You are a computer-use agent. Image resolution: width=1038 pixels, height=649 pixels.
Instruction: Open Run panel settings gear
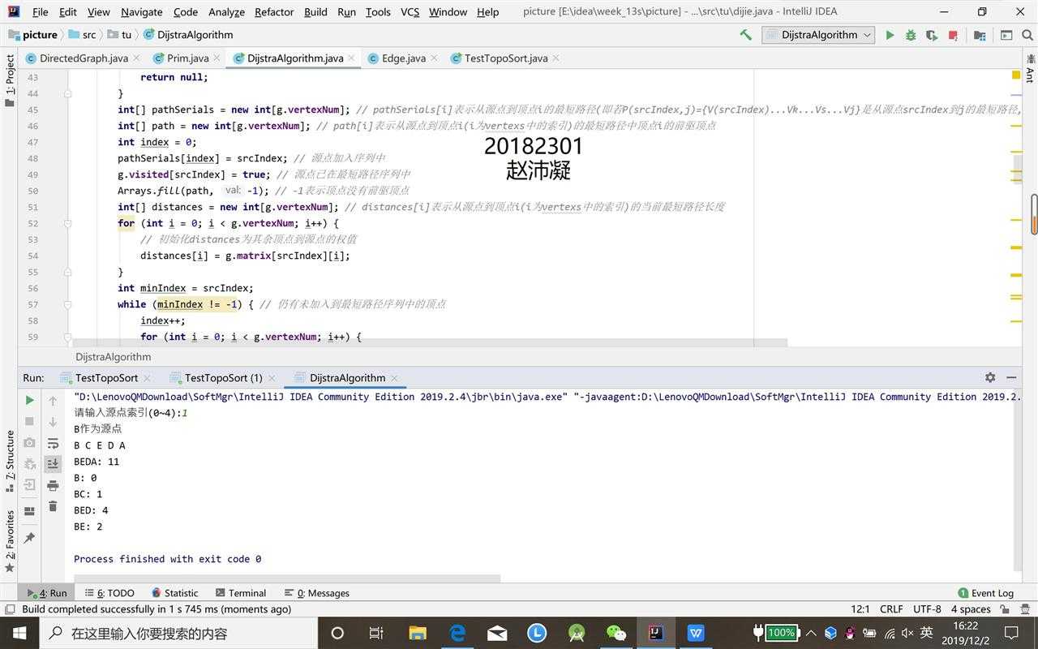coord(990,377)
